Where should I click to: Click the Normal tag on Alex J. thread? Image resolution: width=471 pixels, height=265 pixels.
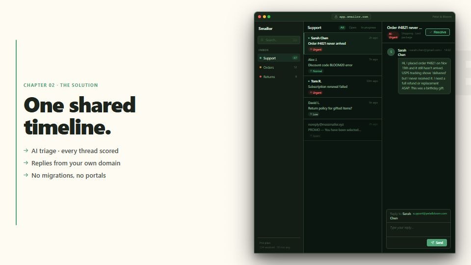[316, 71]
